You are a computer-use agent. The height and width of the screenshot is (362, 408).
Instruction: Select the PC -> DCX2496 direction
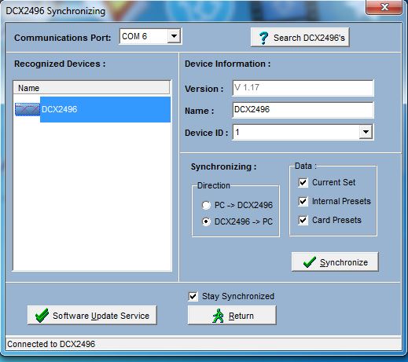[206, 205]
